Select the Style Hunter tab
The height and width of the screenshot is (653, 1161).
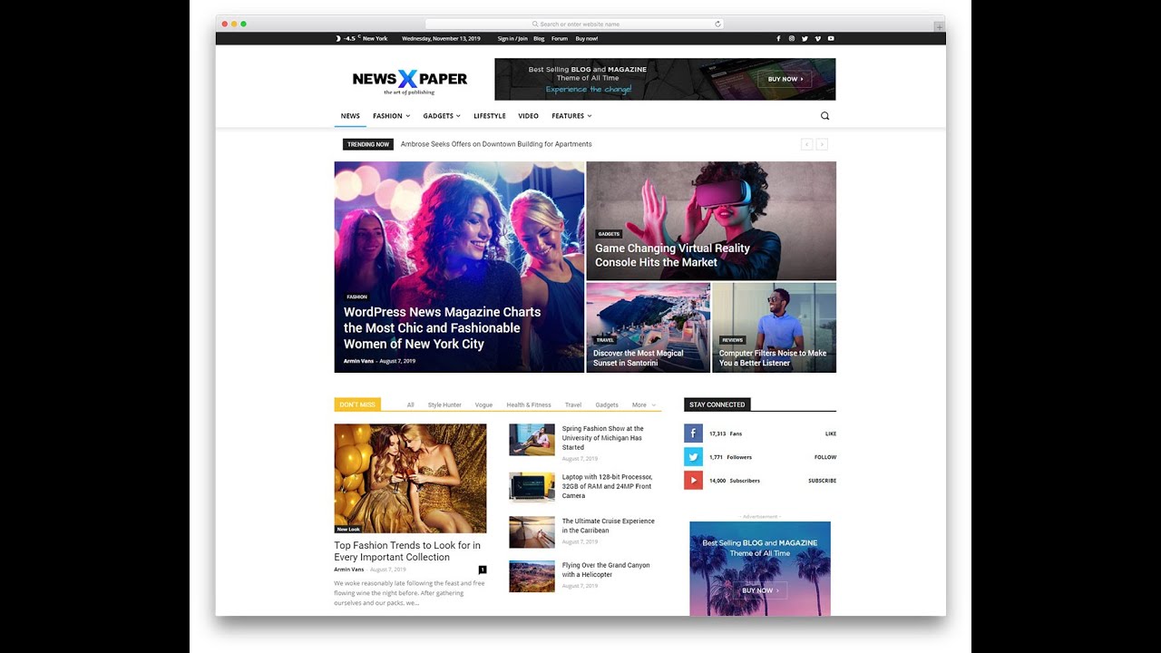(444, 405)
